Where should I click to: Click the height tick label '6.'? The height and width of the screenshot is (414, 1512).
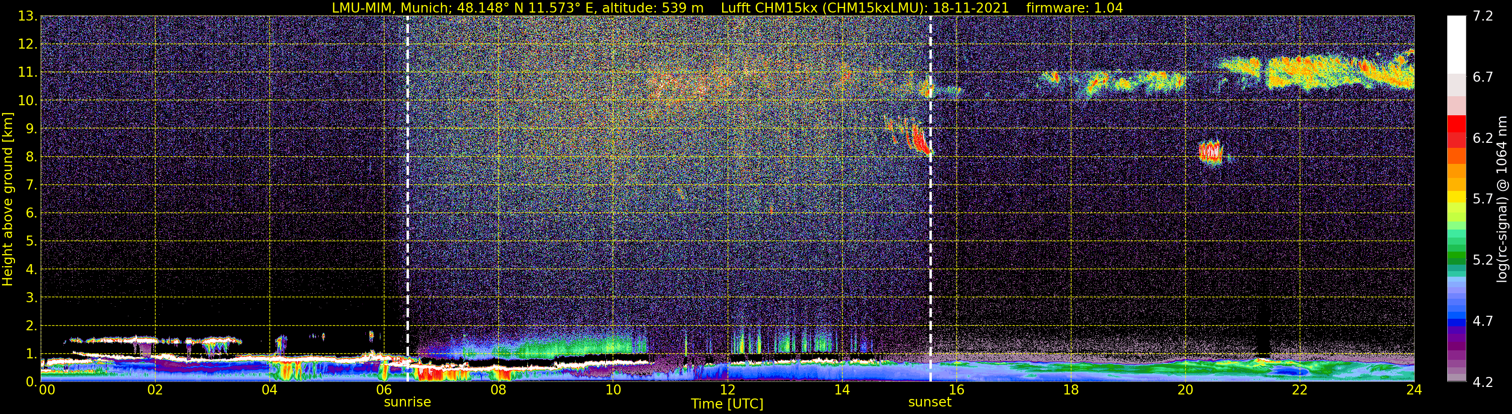tap(32, 214)
